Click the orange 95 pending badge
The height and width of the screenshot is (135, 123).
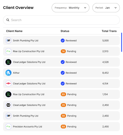click(63, 94)
